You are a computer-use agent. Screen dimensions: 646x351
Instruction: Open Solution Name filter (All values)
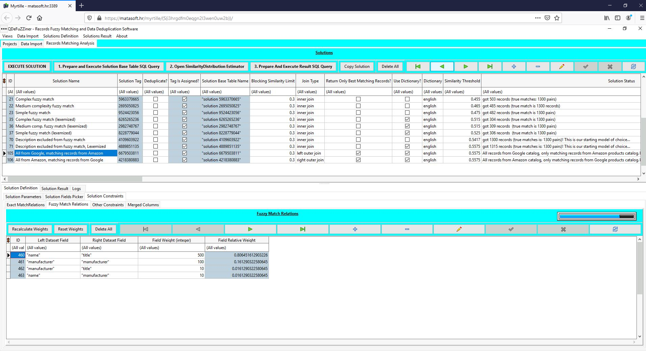click(66, 92)
